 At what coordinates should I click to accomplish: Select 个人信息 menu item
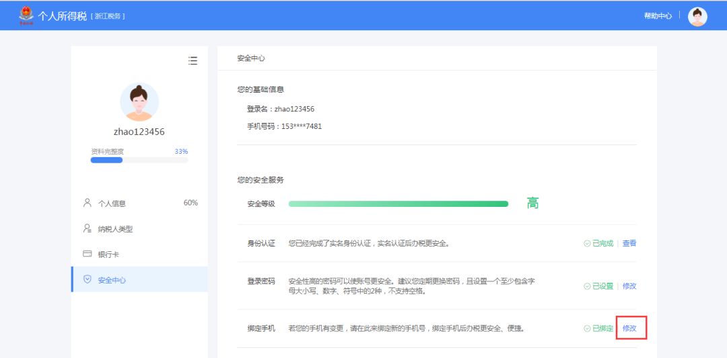tap(112, 204)
